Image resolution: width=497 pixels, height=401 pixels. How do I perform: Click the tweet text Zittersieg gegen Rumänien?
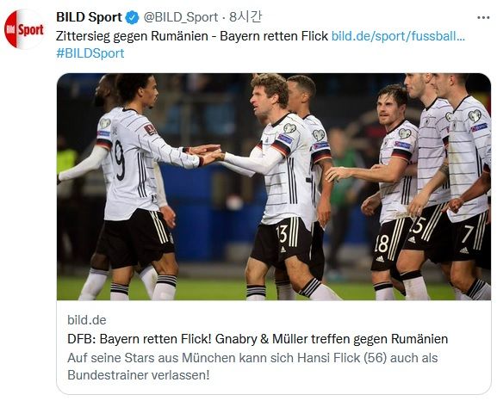[x=132, y=36]
